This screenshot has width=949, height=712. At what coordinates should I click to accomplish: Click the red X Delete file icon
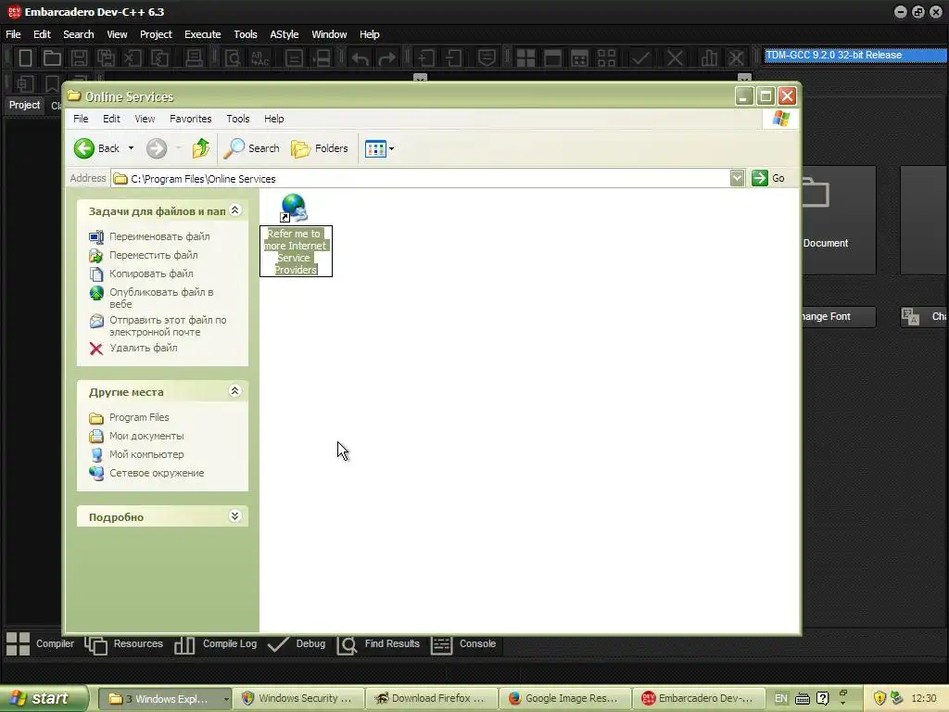pos(95,349)
